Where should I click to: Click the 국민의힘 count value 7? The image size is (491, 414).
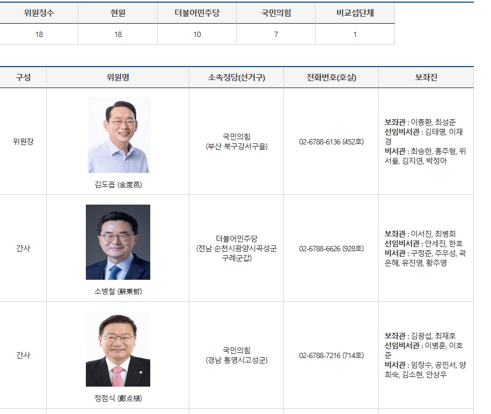pyautogui.click(x=276, y=34)
